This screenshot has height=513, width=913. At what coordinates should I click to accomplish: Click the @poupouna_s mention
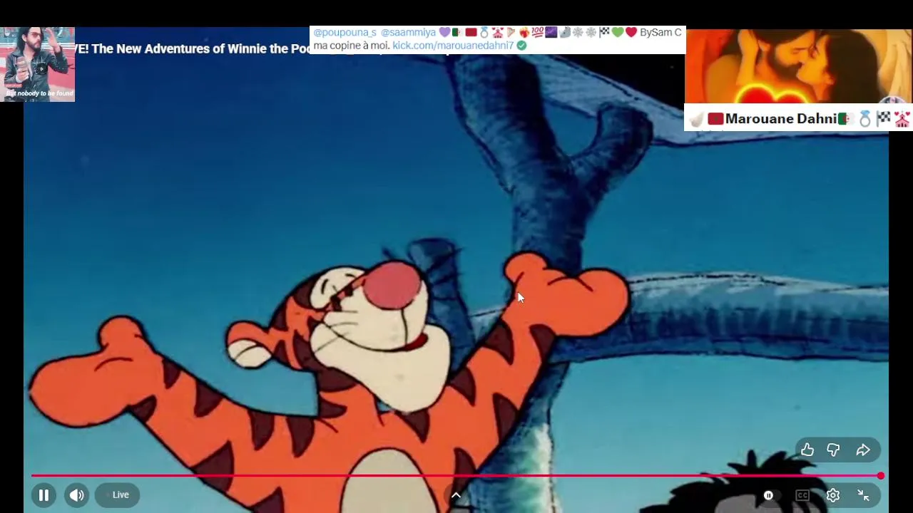pyautogui.click(x=345, y=32)
